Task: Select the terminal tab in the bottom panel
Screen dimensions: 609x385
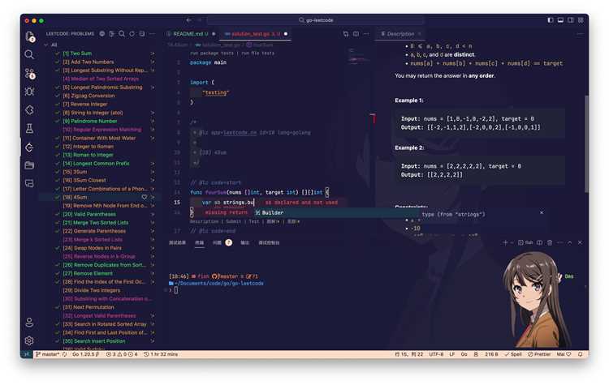Action: [x=199, y=242]
